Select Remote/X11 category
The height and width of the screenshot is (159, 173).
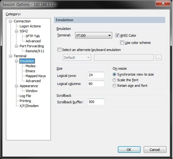pyautogui.click(x=35, y=51)
